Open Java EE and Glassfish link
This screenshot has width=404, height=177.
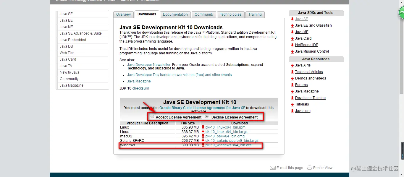[313, 25]
